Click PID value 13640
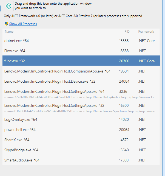Viewport: 165px width, 176px height. click(124, 150)
